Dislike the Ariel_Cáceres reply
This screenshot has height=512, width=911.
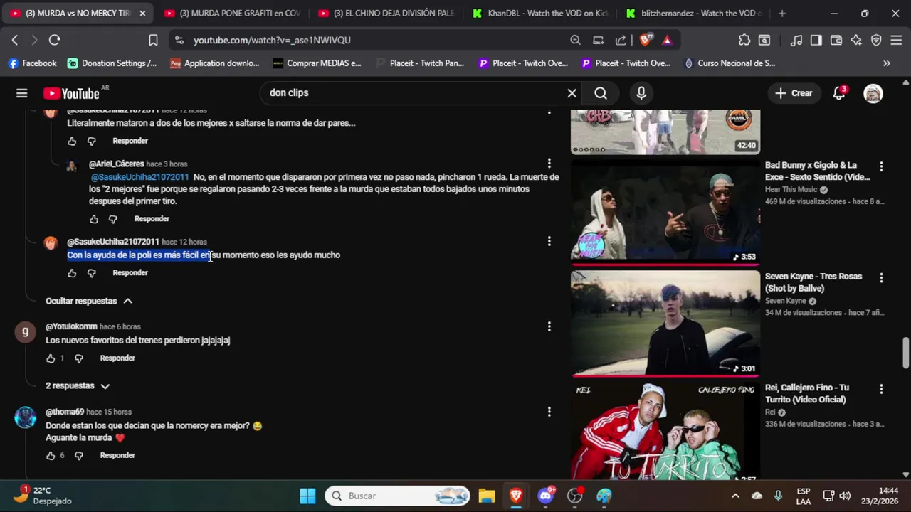pyautogui.click(x=112, y=219)
